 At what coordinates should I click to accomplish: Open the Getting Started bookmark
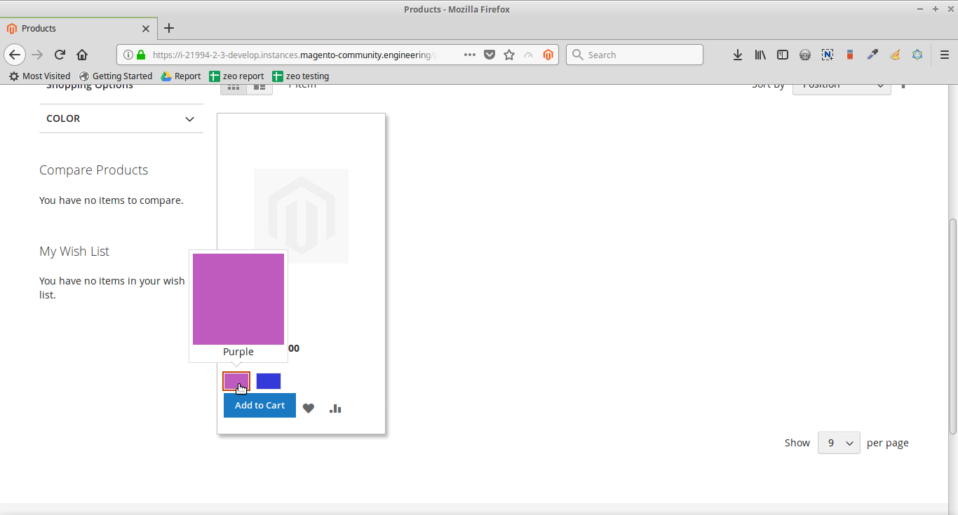click(x=116, y=76)
